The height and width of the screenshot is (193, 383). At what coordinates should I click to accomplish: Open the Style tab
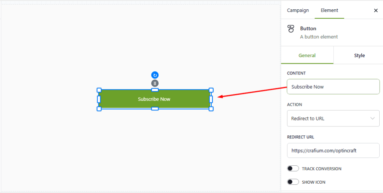point(359,56)
